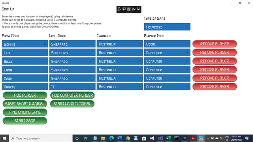Open Player Type dropdown for Billy
The width and height of the screenshot is (253, 142).
[x=167, y=61]
